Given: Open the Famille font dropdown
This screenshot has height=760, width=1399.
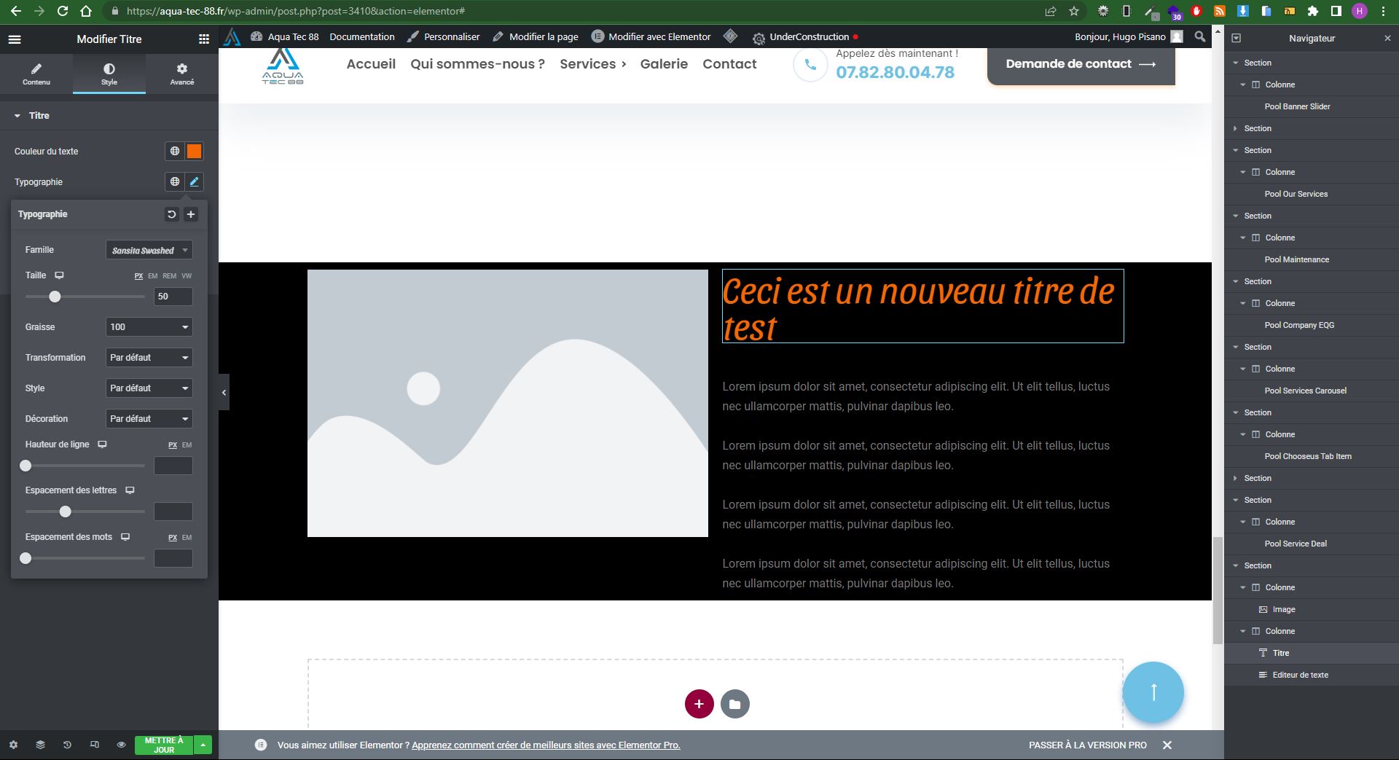Looking at the screenshot, I should [x=149, y=250].
